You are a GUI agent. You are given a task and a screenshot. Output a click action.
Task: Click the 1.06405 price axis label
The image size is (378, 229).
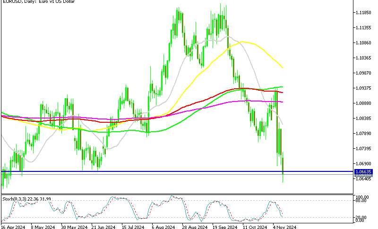[x=363, y=179]
